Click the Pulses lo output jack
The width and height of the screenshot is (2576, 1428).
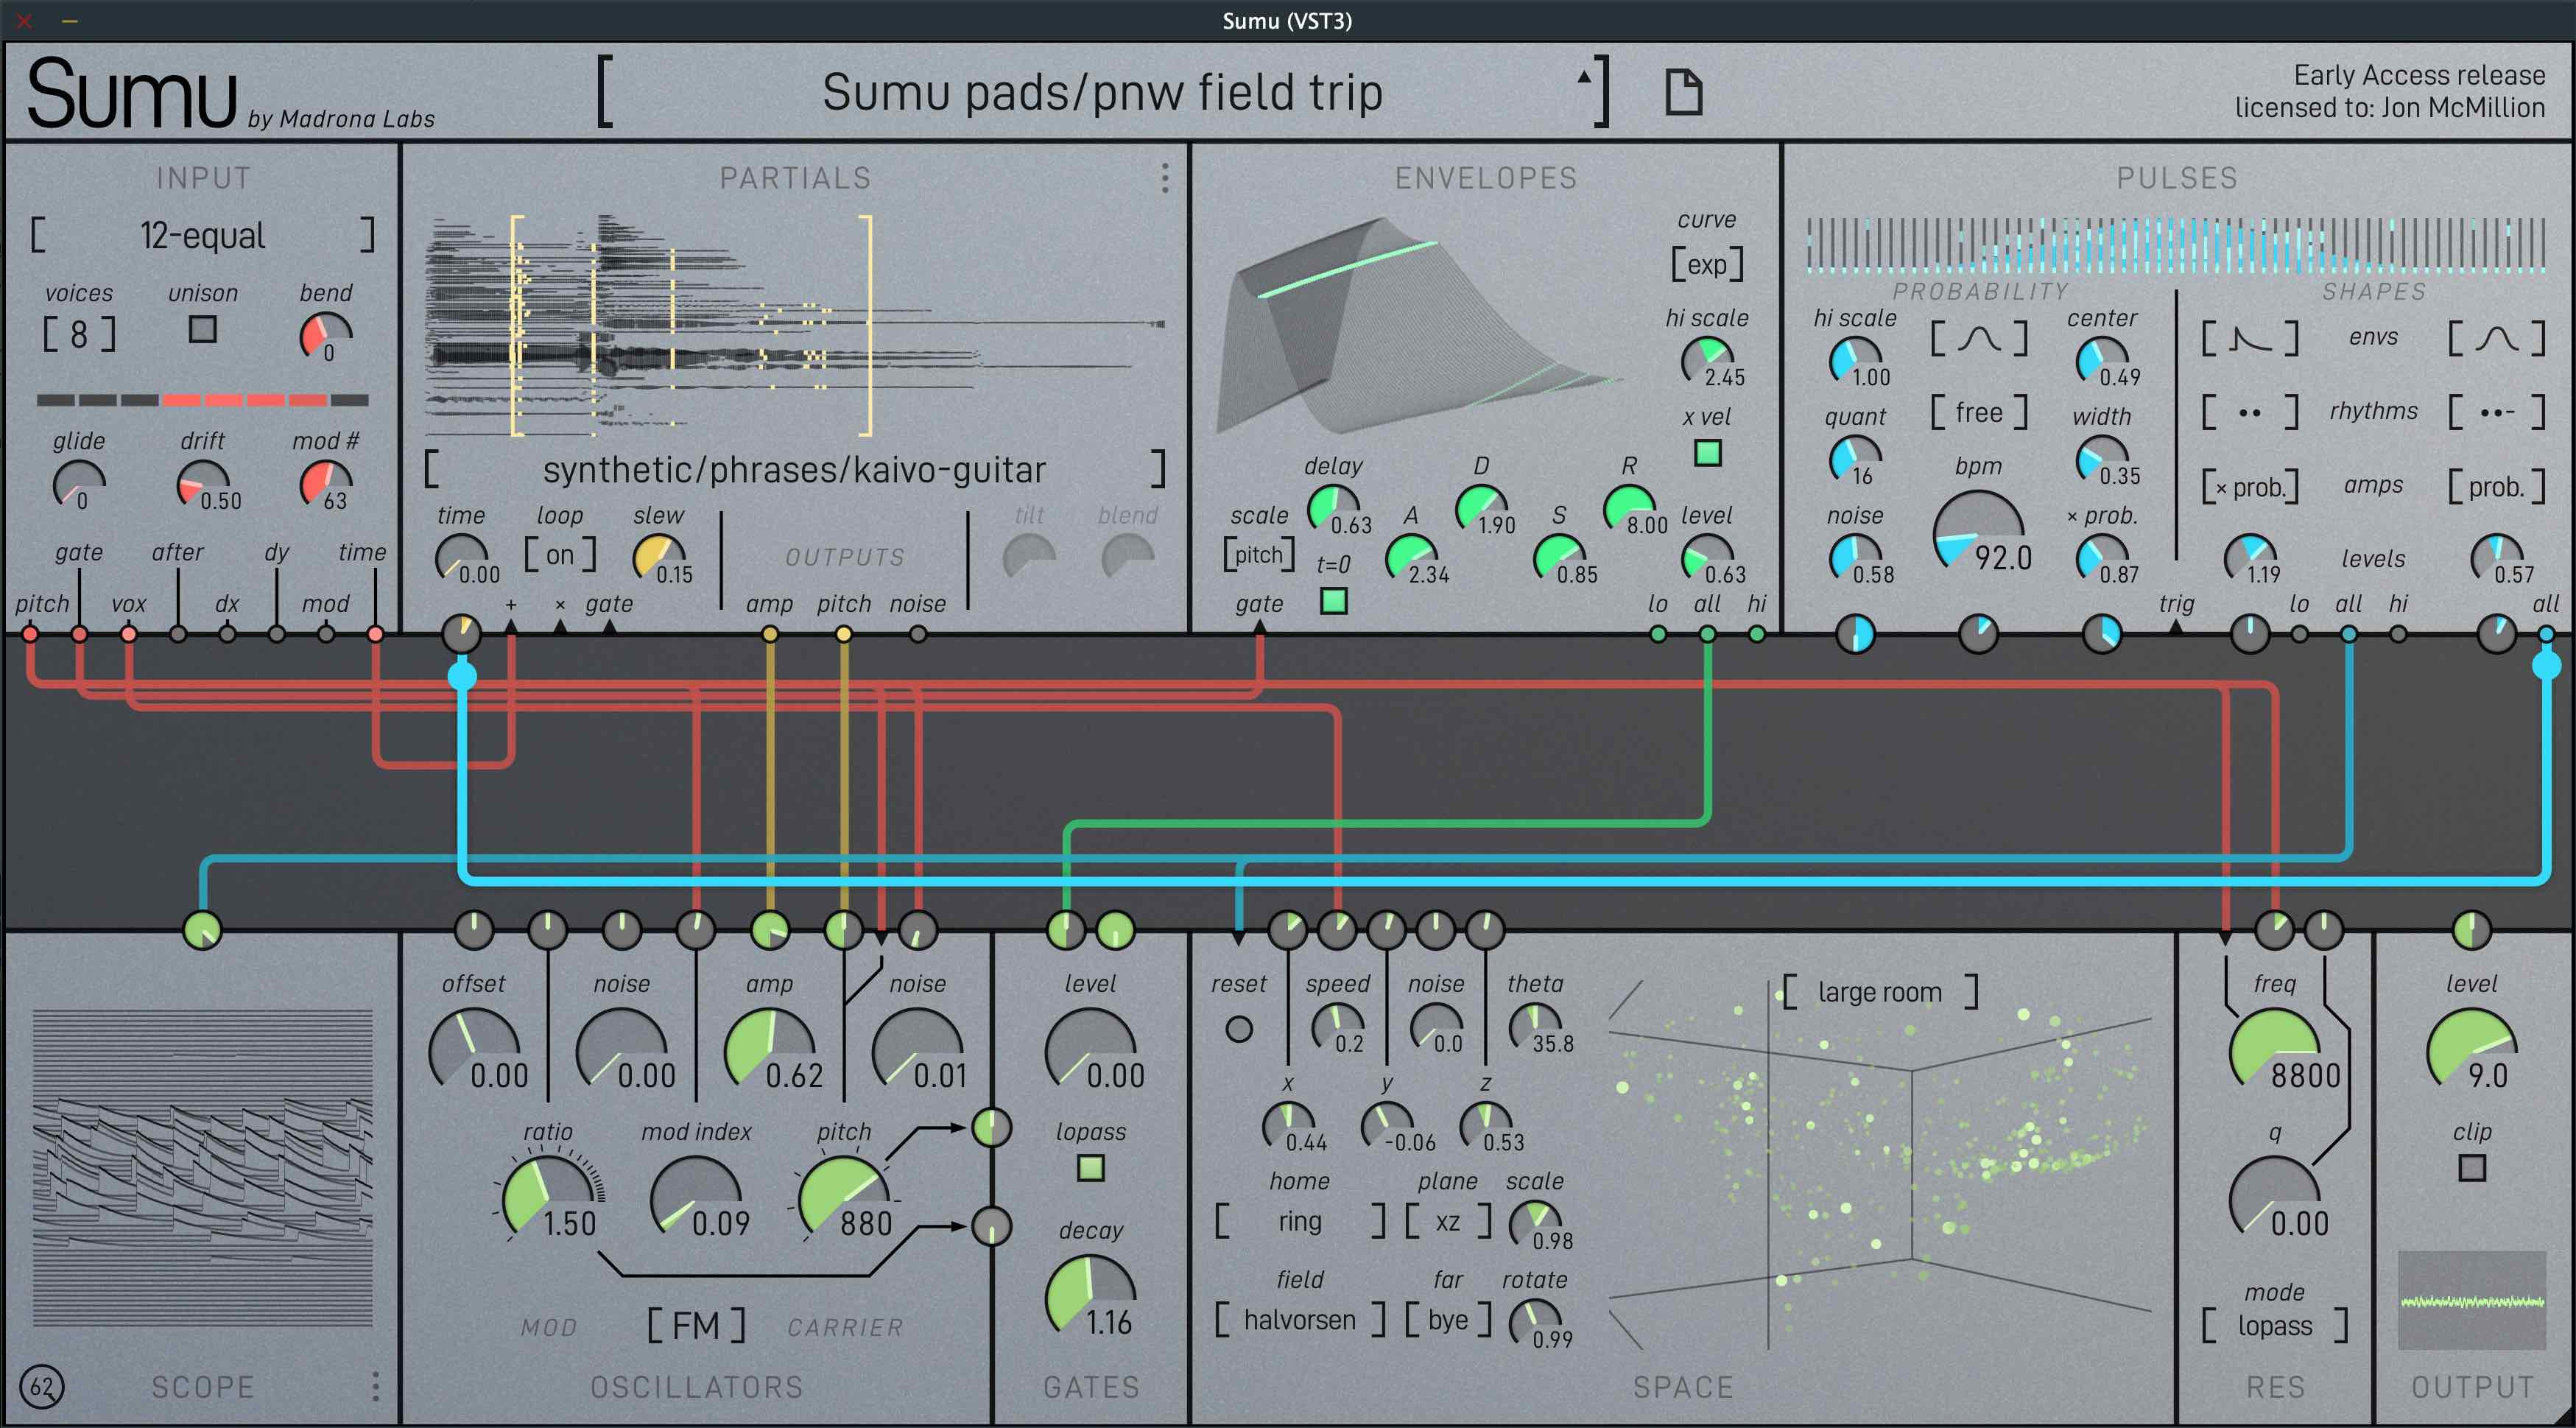tap(2299, 633)
